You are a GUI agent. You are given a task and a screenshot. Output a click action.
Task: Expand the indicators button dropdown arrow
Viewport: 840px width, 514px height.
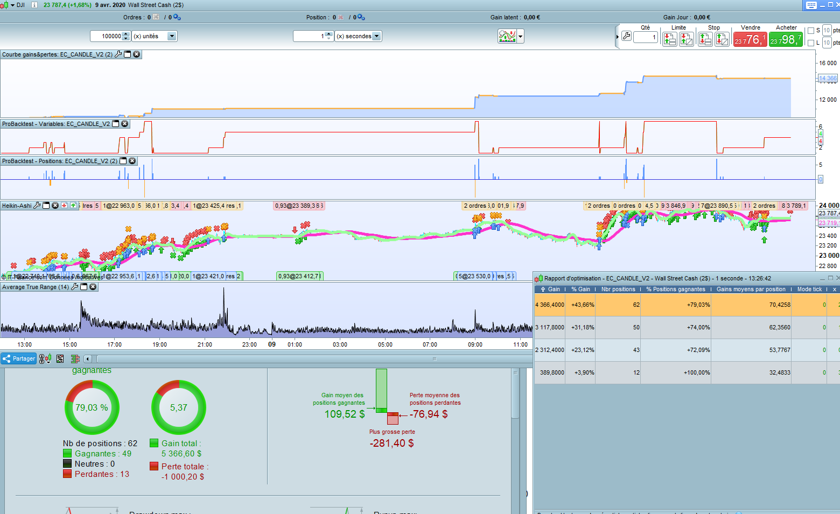tap(520, 37)
